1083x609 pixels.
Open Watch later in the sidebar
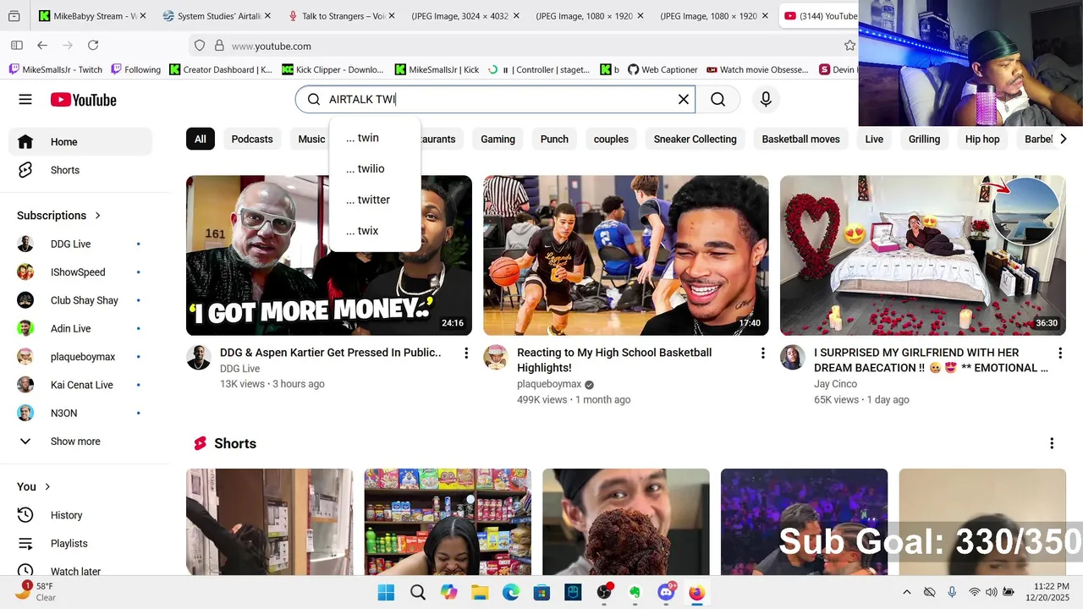80,571
